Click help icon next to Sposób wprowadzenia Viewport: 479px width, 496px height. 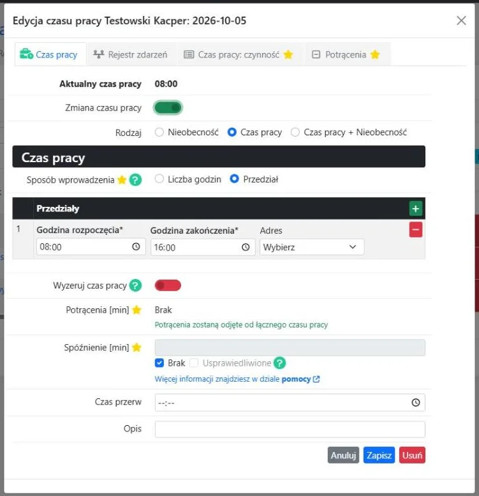(136, 179)
